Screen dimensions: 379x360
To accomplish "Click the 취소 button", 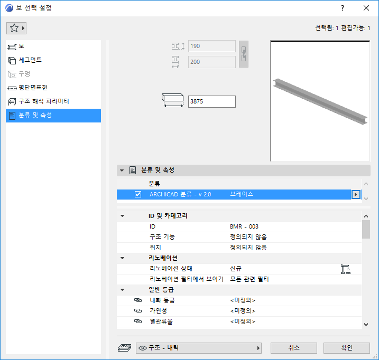I will 294,348.
